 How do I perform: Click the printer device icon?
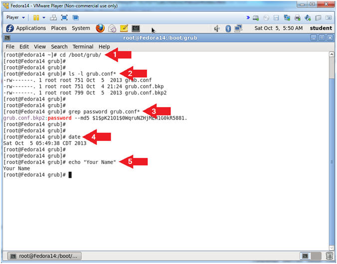298,17
